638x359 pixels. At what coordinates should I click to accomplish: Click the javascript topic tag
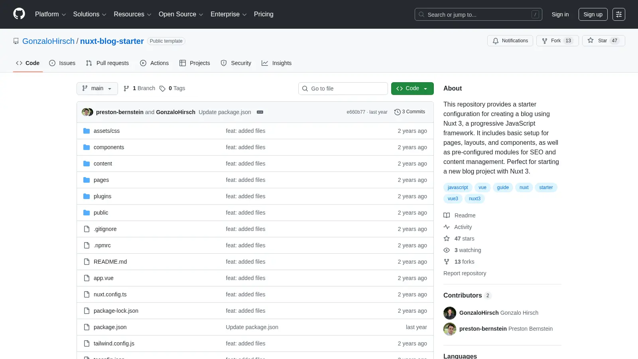458,187
